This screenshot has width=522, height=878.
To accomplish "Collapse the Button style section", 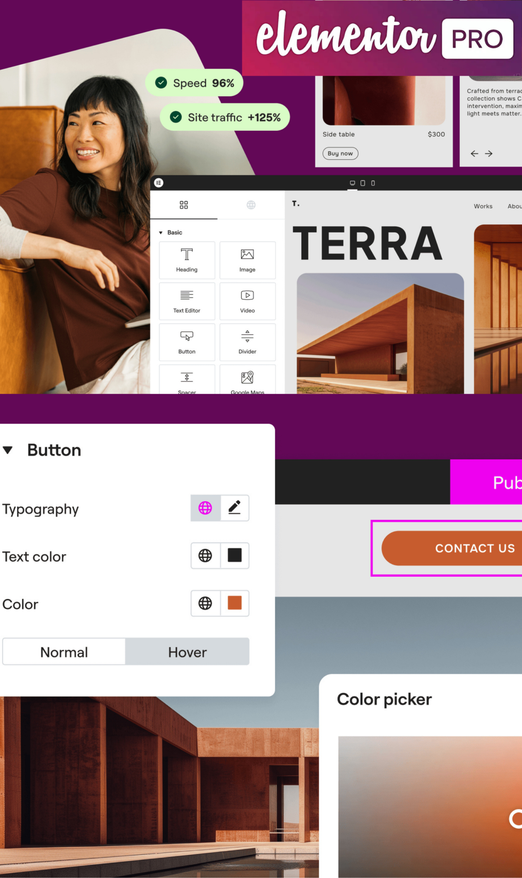I will click(x=8, y=450).
